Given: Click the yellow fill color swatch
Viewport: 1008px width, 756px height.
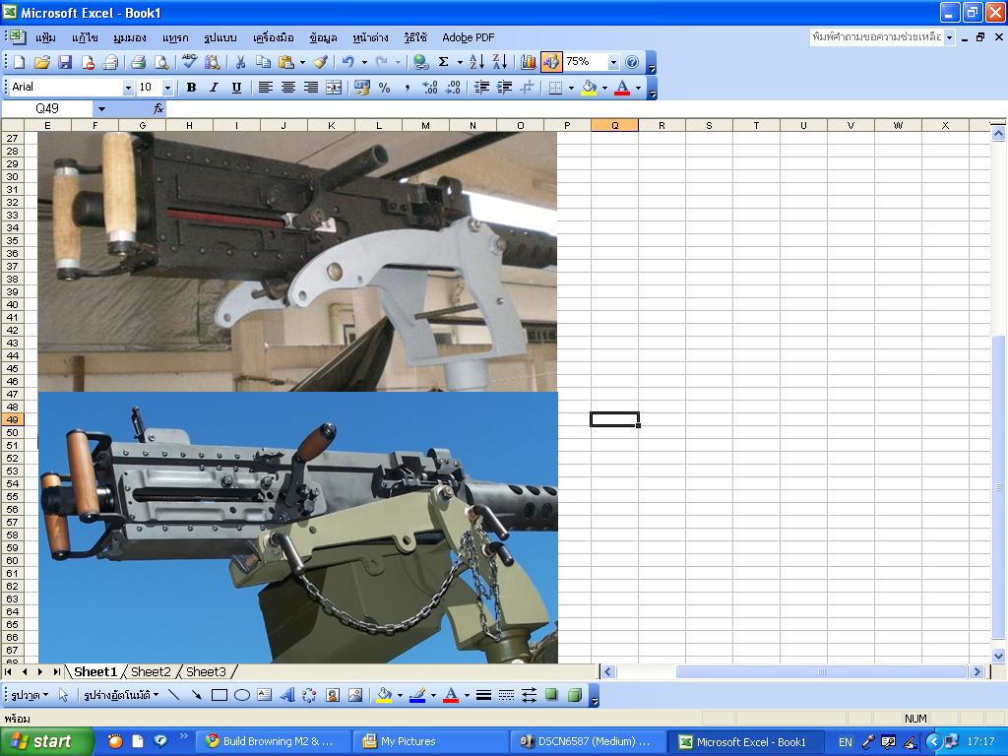Looking at the screenshot, I should click(589, 88).
